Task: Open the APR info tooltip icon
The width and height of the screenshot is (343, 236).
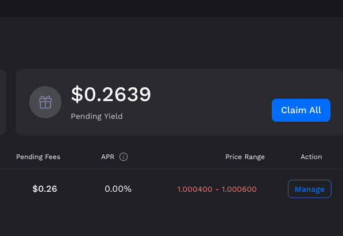Action: click(x=124, y=157)
